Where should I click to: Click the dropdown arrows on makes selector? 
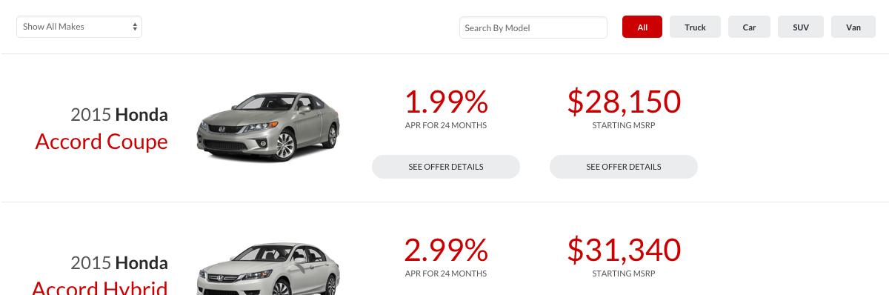pos(135,27)
